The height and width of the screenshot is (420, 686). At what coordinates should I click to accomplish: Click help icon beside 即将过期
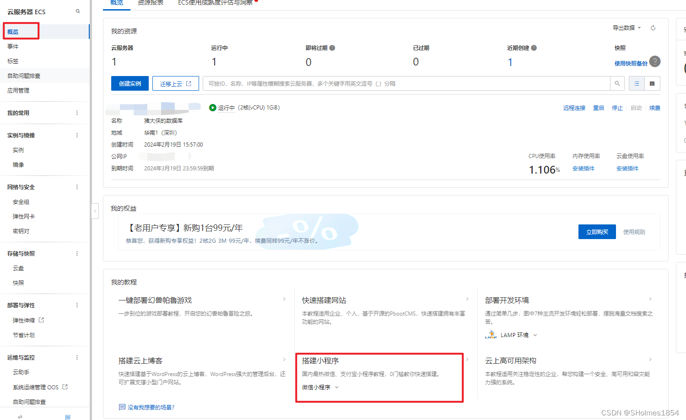click(332, 48)
